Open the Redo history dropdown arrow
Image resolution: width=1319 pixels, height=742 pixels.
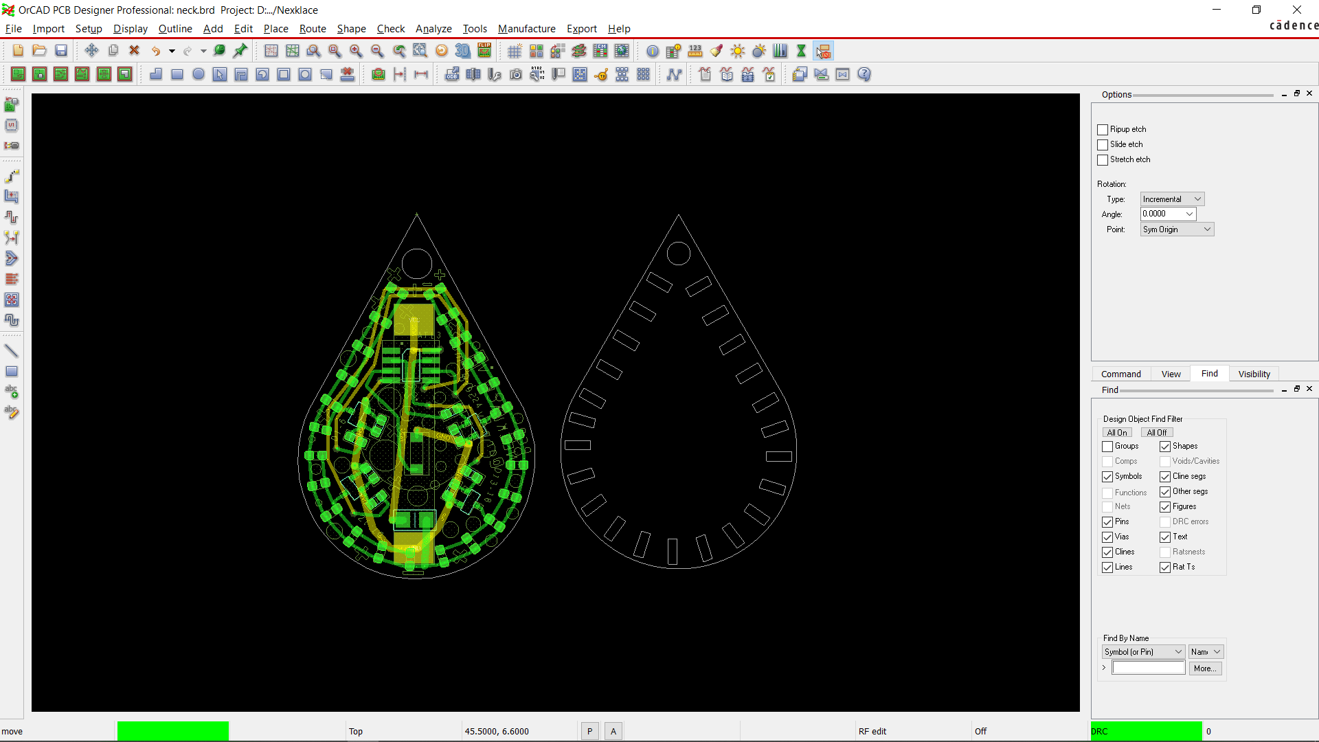(203, 51)
